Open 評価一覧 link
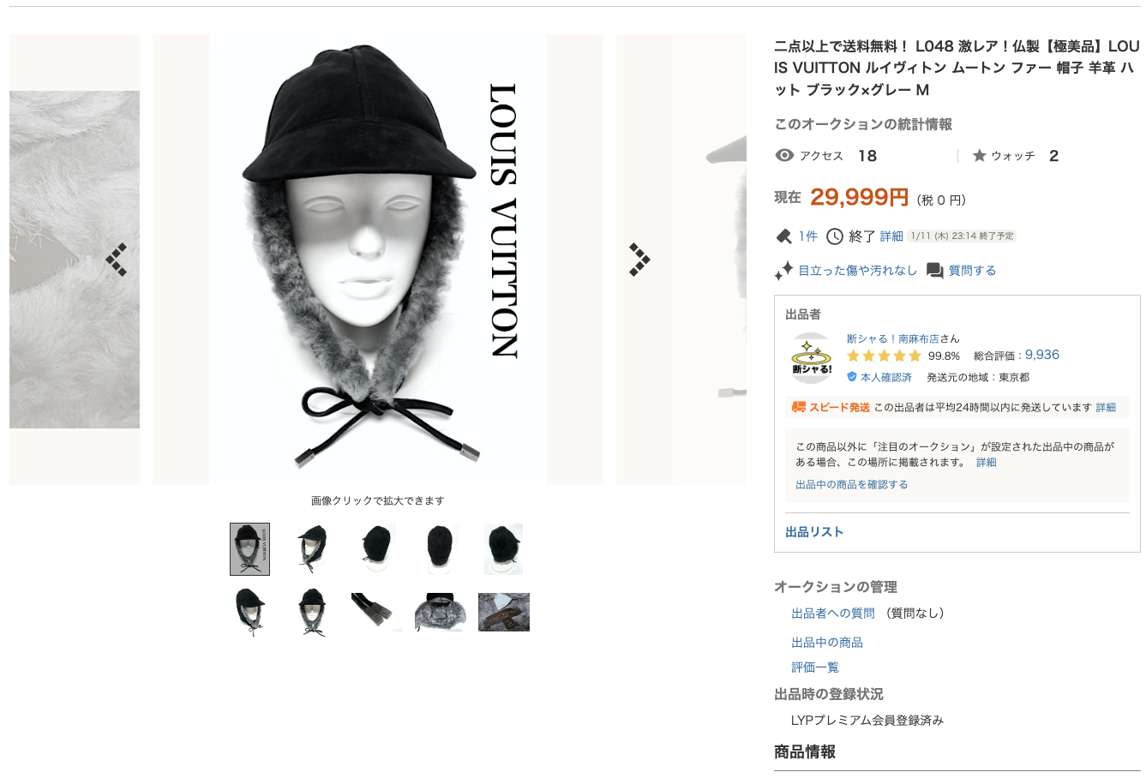The width and height of the screenshot is (1146, 778). pyautogui.click(x=815, y=667)
